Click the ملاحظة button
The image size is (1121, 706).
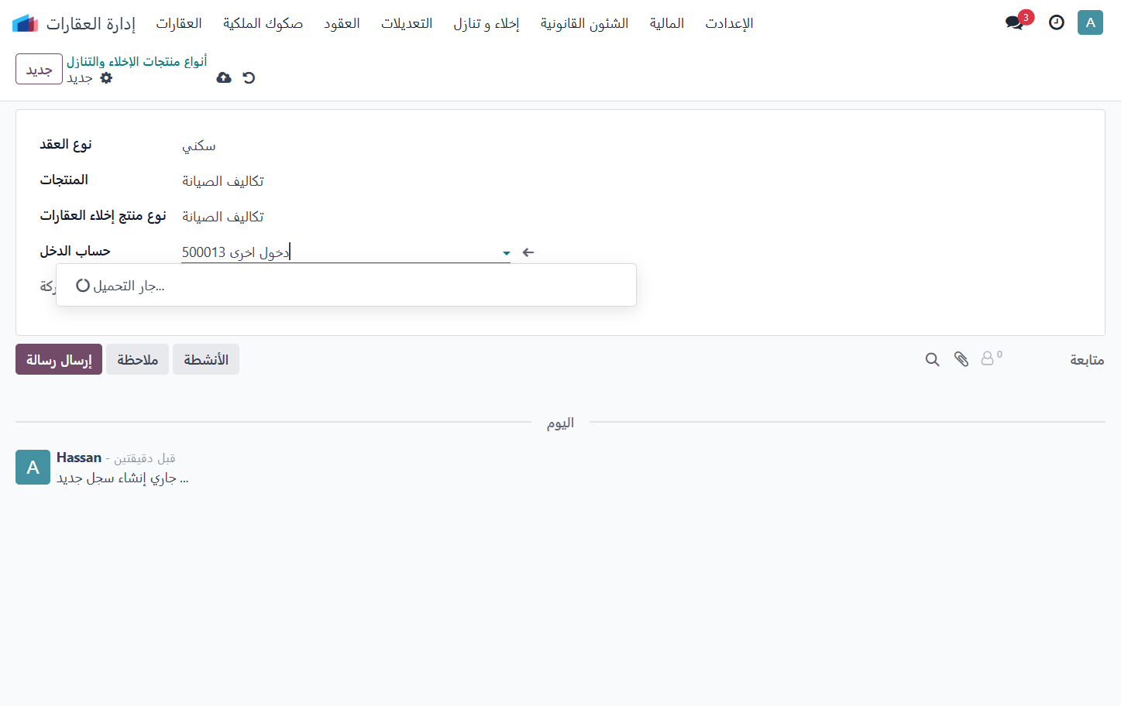(137, 359)
